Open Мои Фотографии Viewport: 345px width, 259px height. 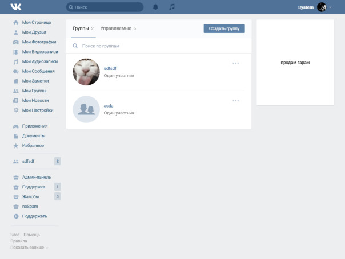[x=39, y=42]
